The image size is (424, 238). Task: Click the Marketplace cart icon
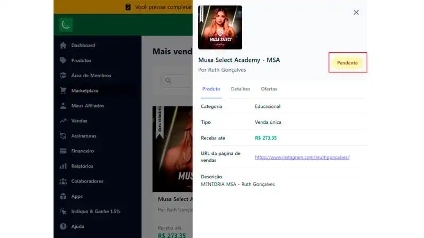point(63,90)
